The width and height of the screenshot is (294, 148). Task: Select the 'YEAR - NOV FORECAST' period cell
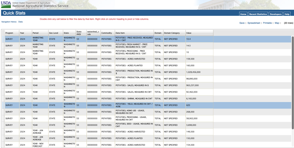tap(40, 145)
